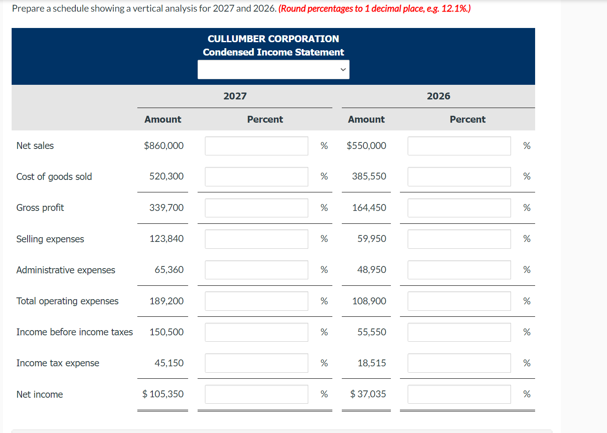Select the Cost of goods sold 2026 percent box
The image size is (607, 433).
459,176
